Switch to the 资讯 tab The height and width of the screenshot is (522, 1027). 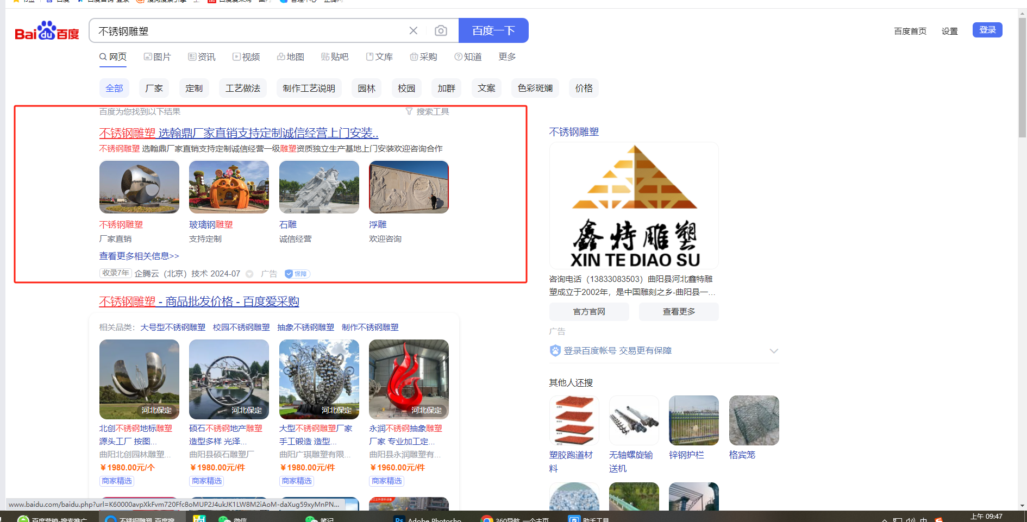[202, 57]
